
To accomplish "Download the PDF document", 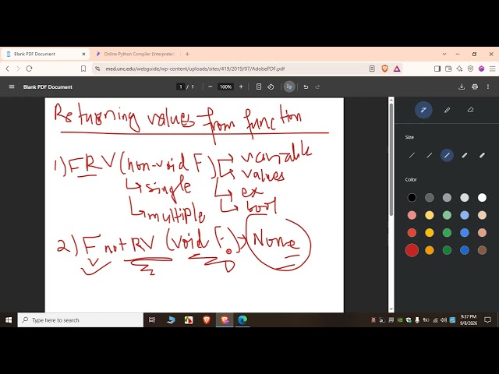I will click(462, 86).
